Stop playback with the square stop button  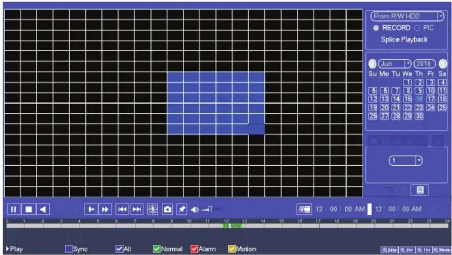(28, 210)
